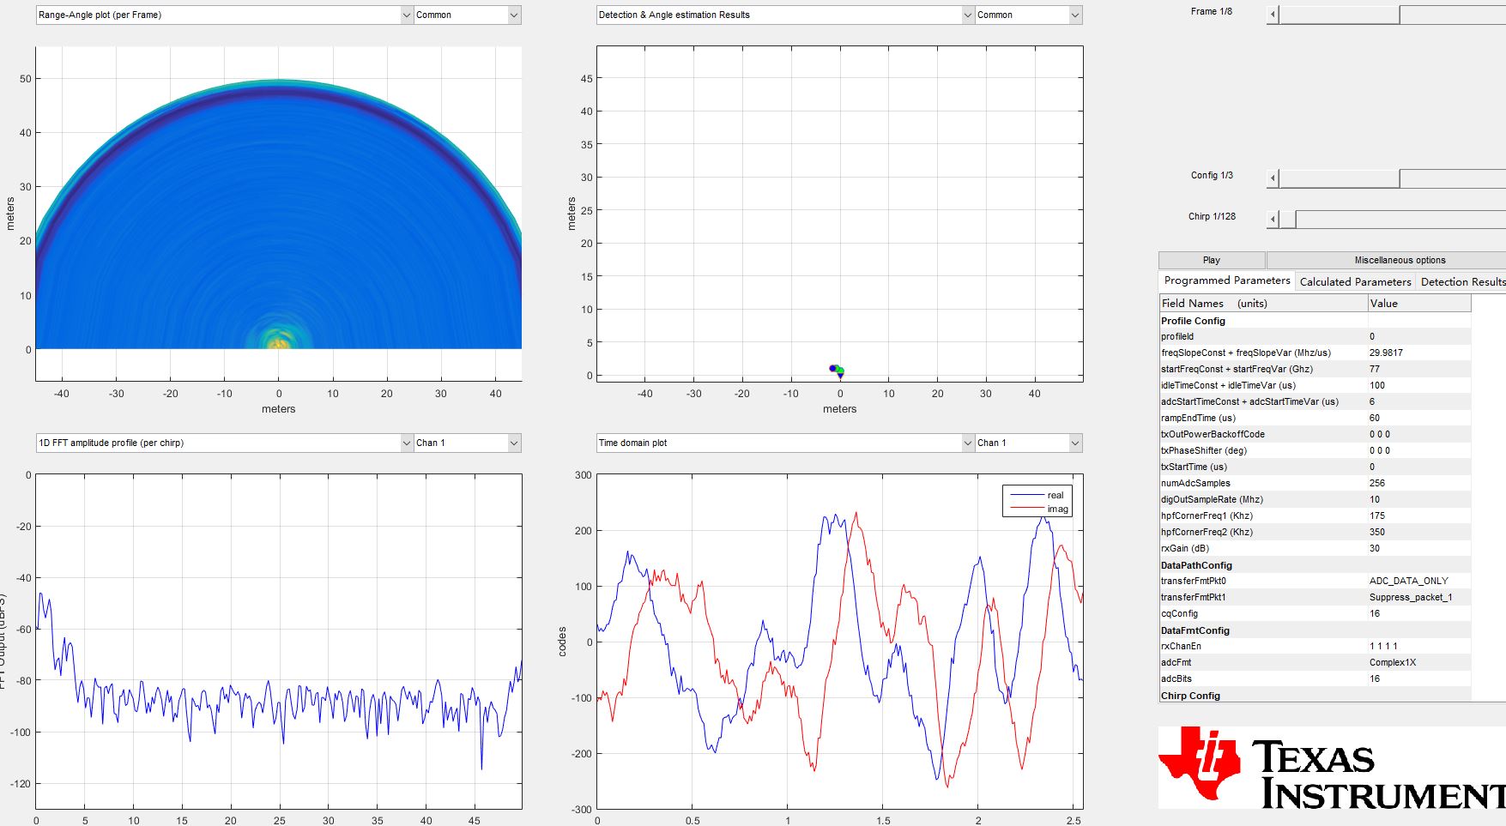Select the "idleTimeConst + idleTimeVar (us)" row
The width and height of the screenshot is (1506, 826).
(1315, 385)
